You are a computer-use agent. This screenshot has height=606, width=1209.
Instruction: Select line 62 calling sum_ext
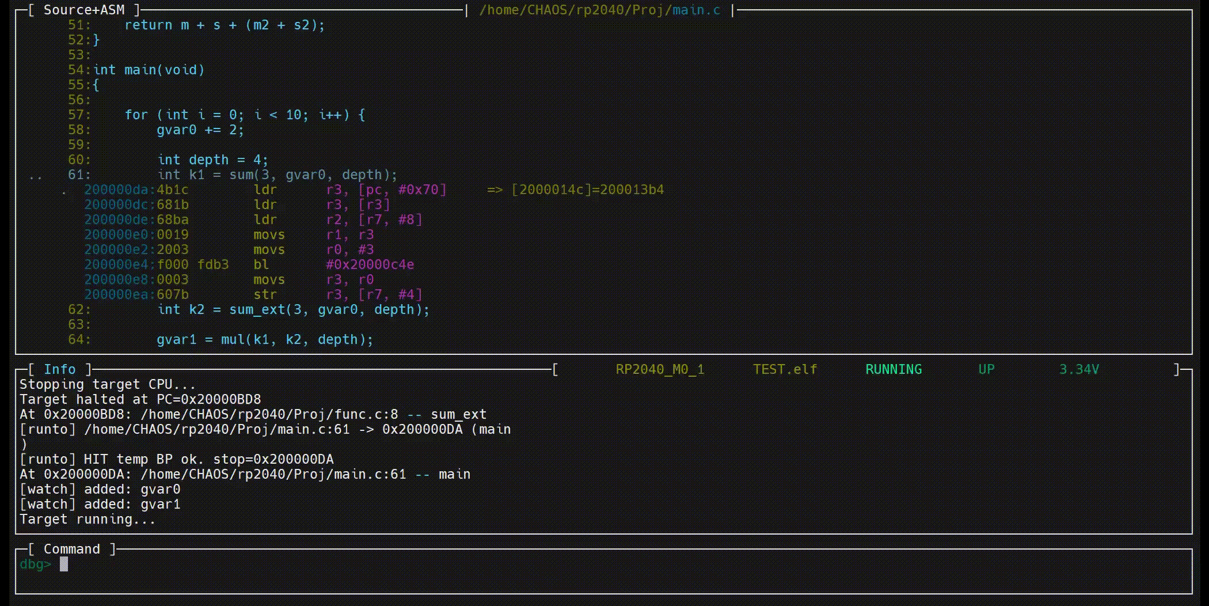pyautogui.click(x=293, y=309)
